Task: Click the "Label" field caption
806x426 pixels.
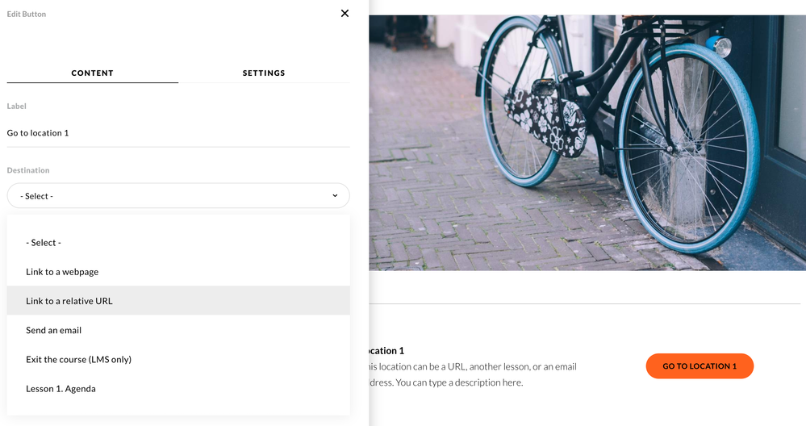Action: tap(17, 106)
